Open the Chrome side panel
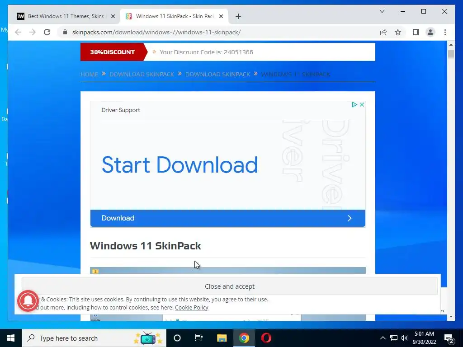 click(416, 32)
